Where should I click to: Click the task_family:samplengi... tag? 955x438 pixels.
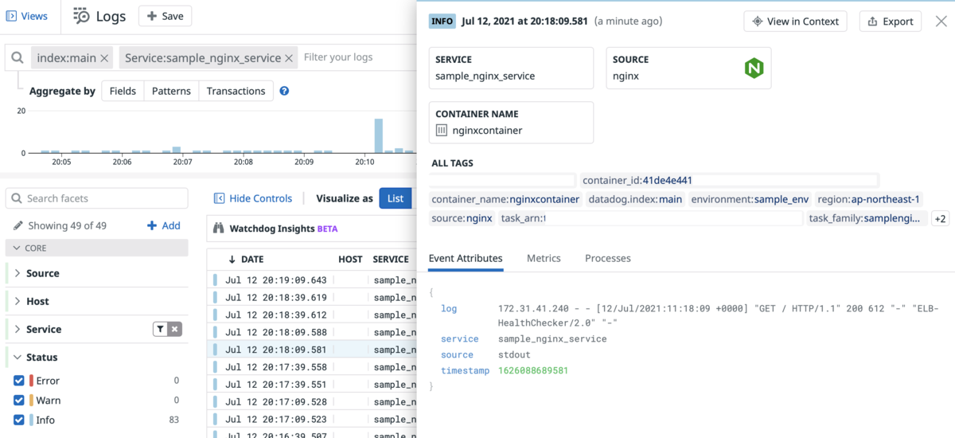tap(866, 218)
